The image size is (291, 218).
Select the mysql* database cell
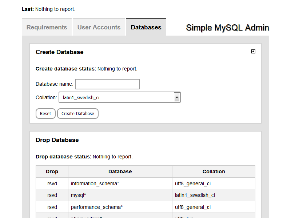(120, 195)
